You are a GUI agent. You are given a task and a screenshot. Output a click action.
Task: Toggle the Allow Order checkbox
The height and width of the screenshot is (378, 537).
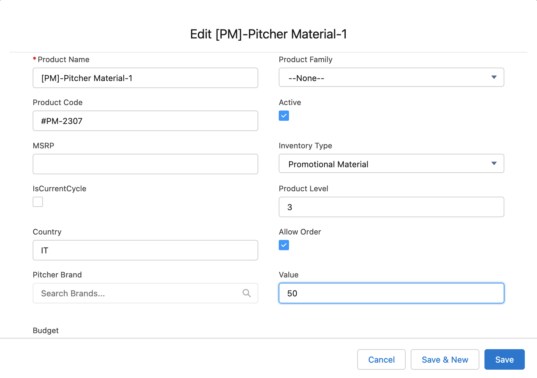click(284, 245)
